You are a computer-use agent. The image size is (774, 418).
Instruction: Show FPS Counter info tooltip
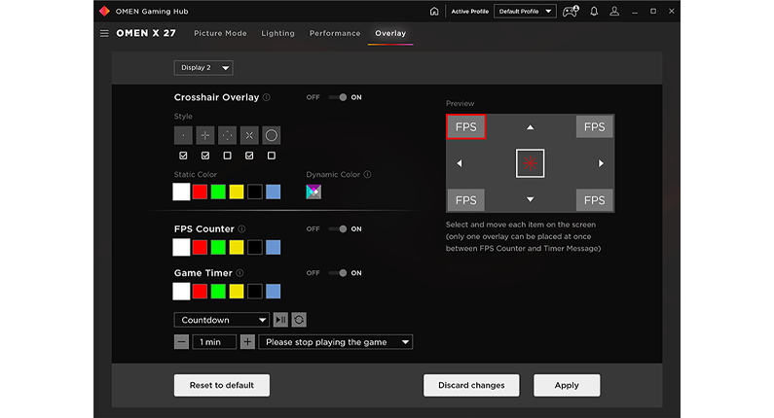click(x=241, y=228)
